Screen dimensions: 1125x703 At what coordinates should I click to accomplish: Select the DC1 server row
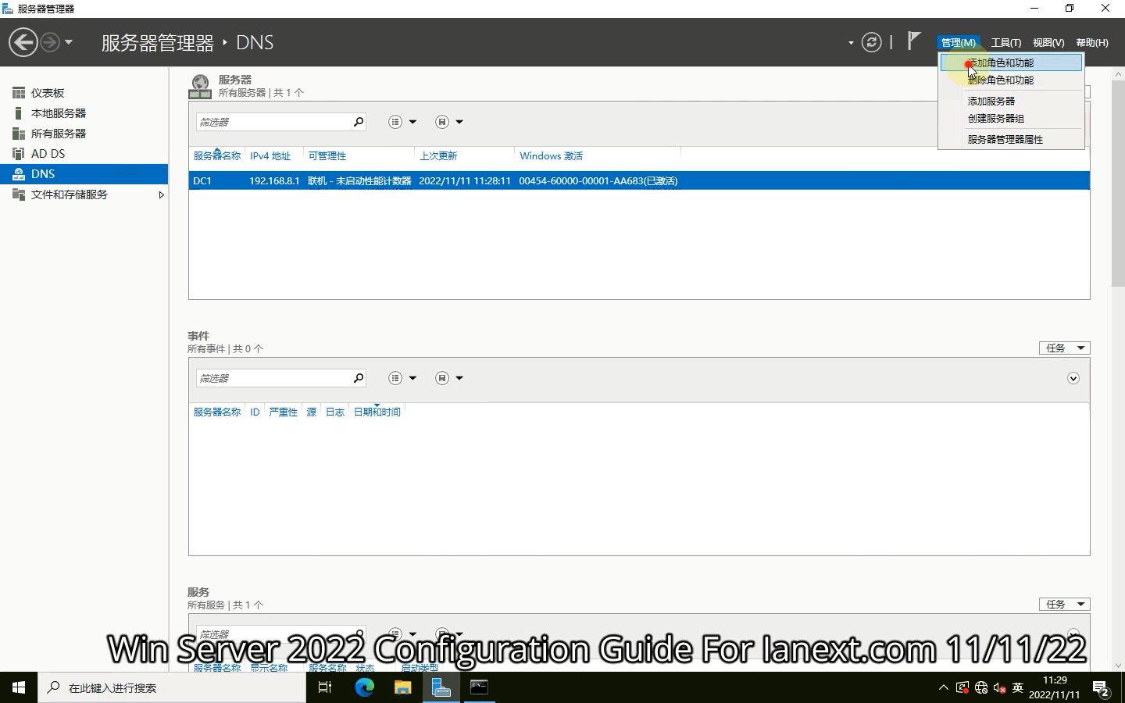click(x=639, y=180)
